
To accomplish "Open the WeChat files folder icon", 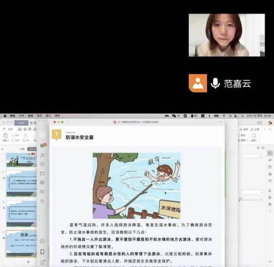I will coord(42,173).
